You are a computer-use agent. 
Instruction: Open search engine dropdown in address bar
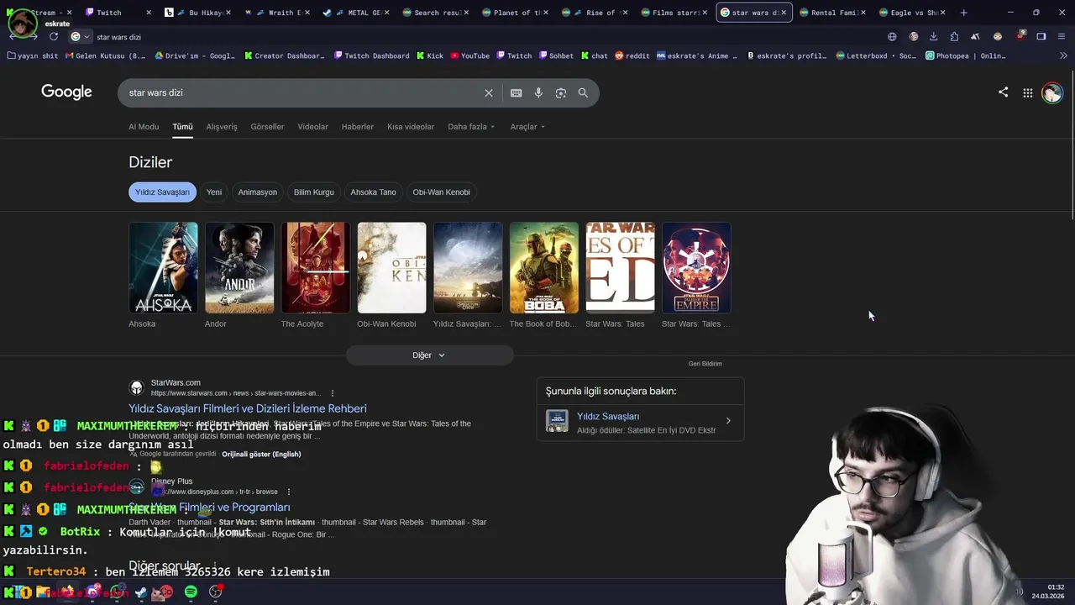(80, 37)
